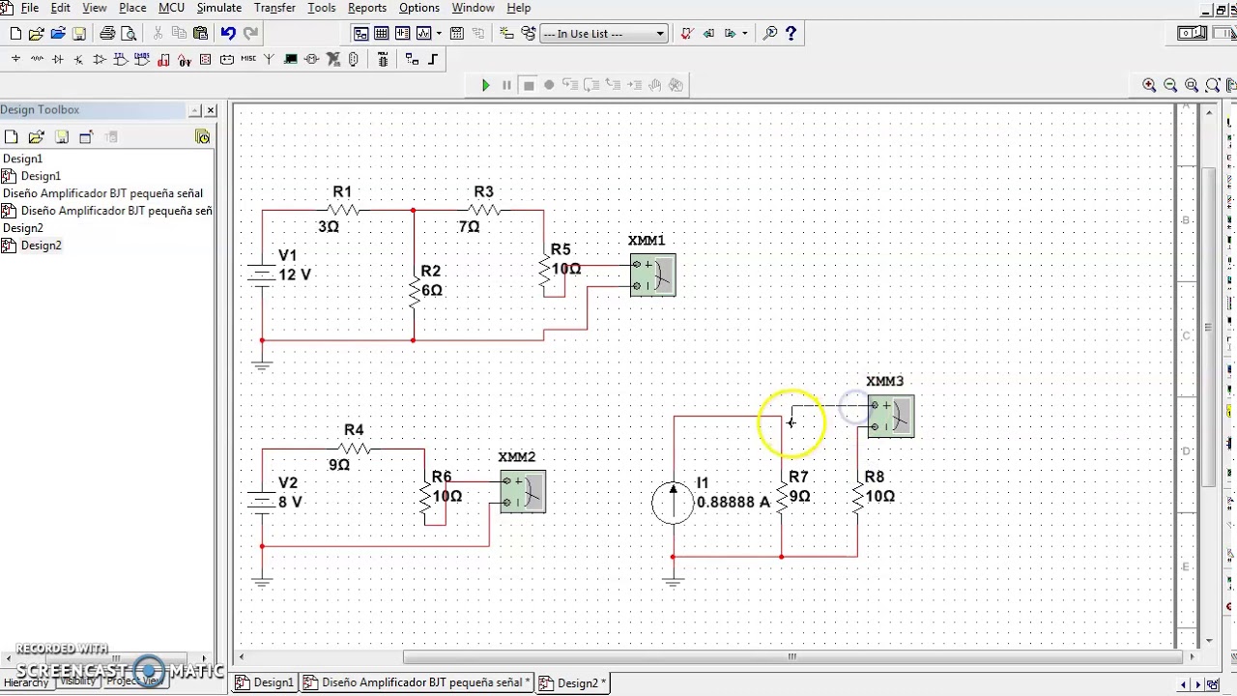This screenshot has height=696, width=1237.
Task: Click the Print icon
Action: (107, 34)
